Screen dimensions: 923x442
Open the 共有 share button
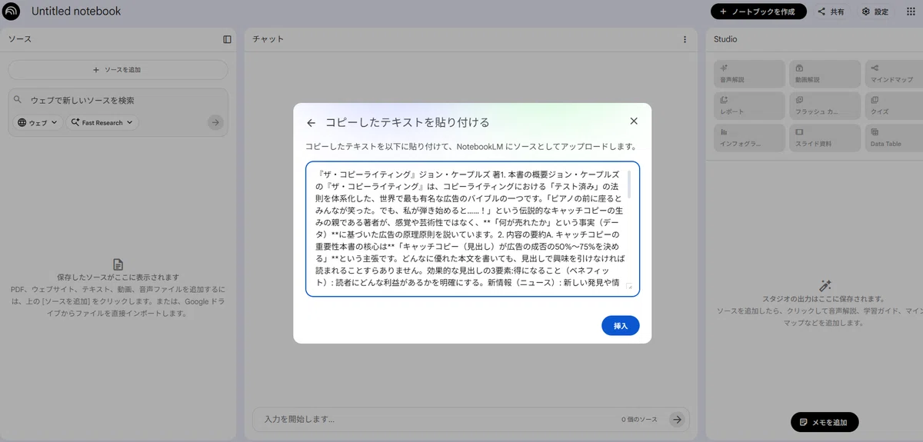[x=831, y=12]
